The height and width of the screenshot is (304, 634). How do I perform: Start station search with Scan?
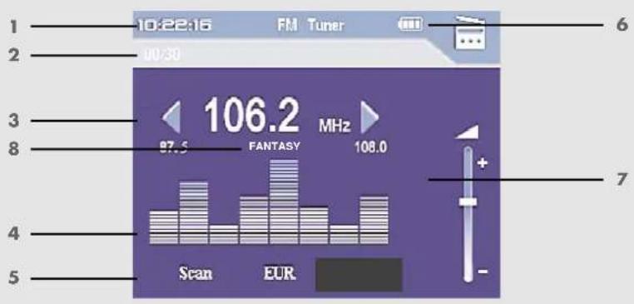tap(196, 274)
